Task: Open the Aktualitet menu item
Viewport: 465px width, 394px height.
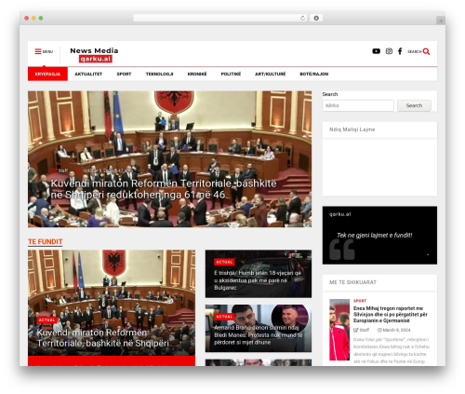Action: pyautogui.click(x=88, y=74)
